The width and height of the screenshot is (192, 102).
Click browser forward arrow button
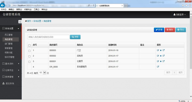[x=7, y=5]
